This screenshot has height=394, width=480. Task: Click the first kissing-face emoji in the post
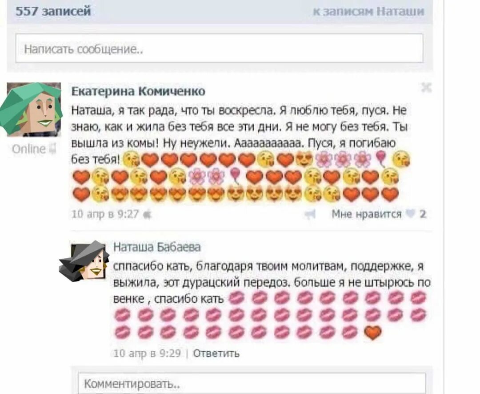pos(131,160)
